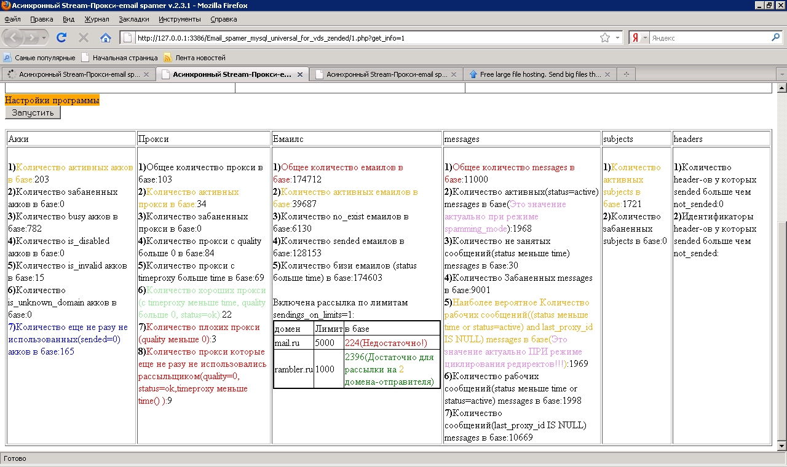This screenshot has height=467, width=787.
Task: Focus the Яндекс search box
Action: 710,37
